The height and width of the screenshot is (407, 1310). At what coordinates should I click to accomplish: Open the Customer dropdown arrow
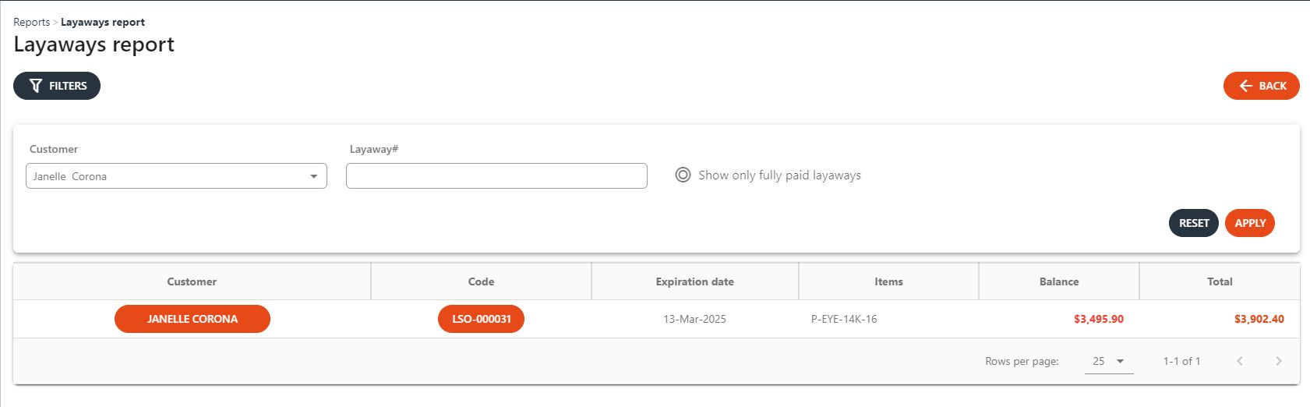click(313, 176)
